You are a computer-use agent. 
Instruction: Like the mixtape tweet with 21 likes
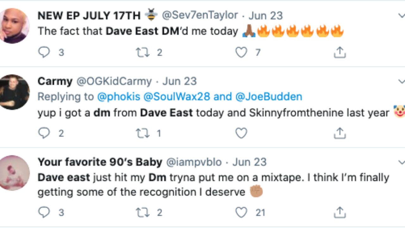click(x=241, y=212)
